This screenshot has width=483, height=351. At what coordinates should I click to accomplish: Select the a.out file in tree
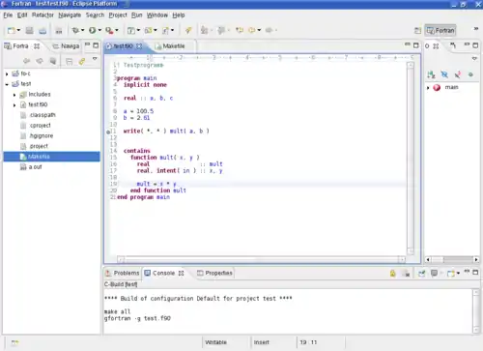click(x=35, y=167)
